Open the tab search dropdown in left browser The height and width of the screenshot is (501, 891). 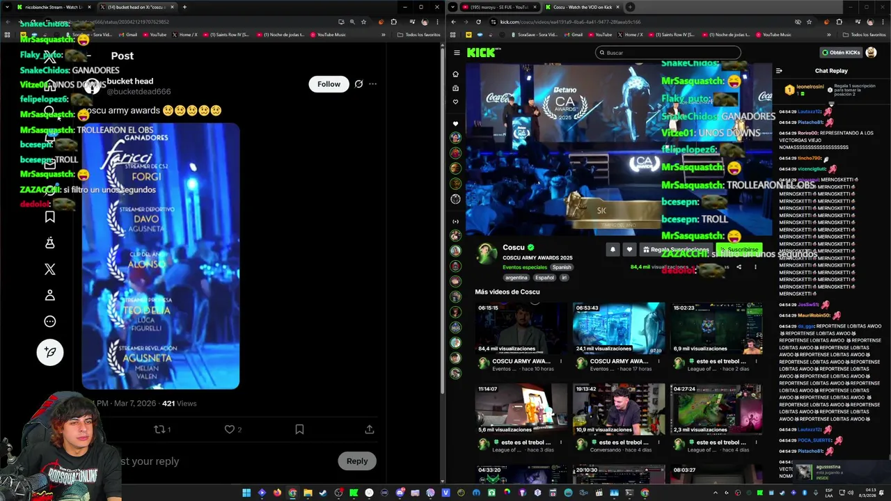[x=8, y=7]
